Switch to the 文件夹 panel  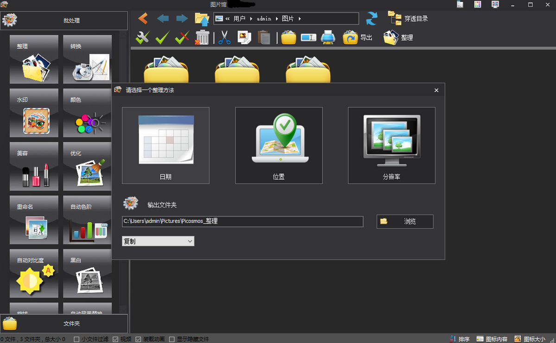tap(64, 324)
